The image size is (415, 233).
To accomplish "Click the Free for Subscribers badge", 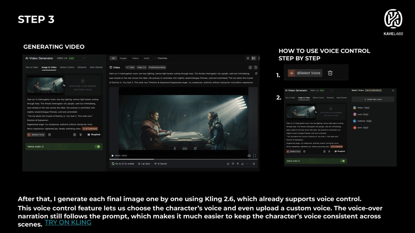I will tap(373, 90).
